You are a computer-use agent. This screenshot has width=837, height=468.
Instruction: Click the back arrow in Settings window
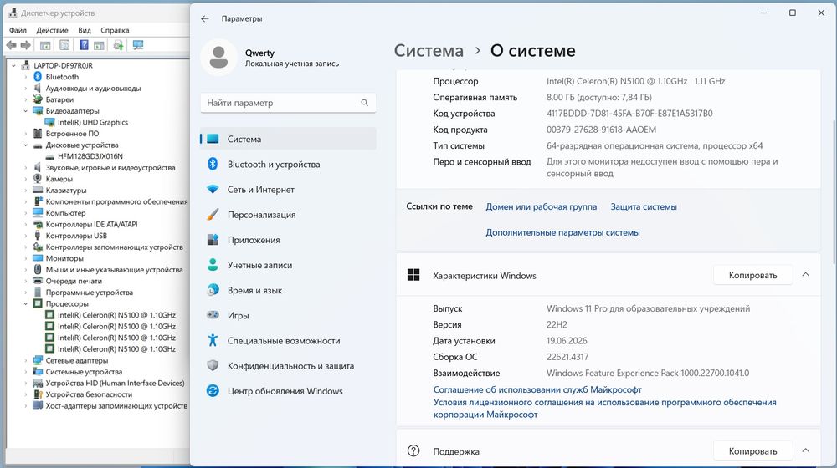pos(205,18)
